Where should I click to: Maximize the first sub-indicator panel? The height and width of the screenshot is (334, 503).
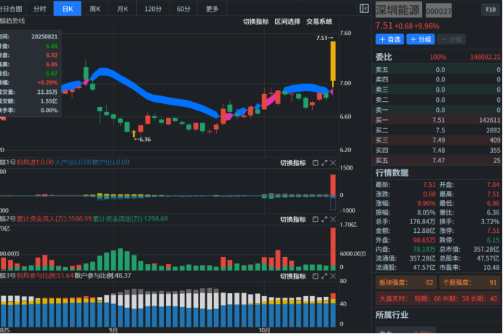[325, 162]
